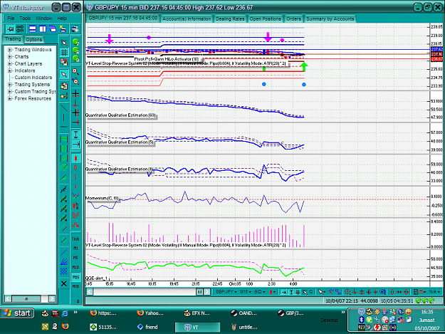Select the vertical line drawing tool
This screenshot has height=334, width=445.
click(64, 118)
